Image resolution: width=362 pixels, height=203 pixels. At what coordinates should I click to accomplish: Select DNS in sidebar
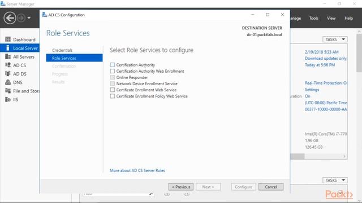pyautogui.click(x=18, y=82)
